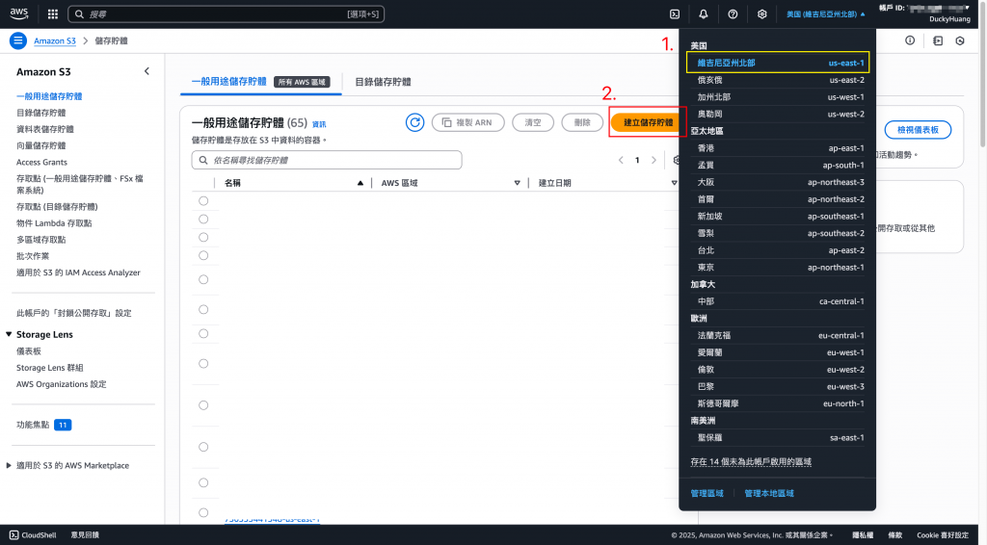The height and width of the screenshot is (545, 987).
Task: Choose region us-west-2 奧勒岡
Action: pyautogui.click(x=778, y=114)
